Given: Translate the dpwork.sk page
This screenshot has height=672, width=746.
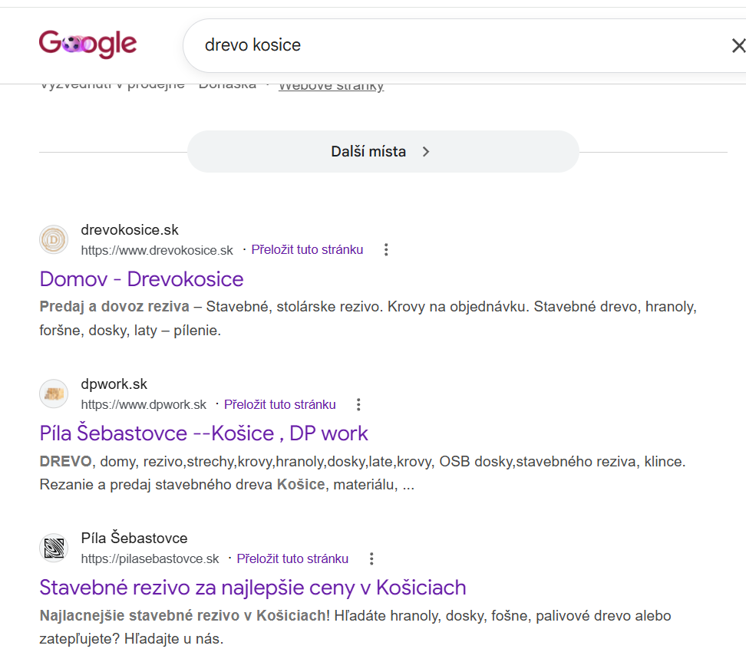Looking at the screenshot, I should 279,404.
